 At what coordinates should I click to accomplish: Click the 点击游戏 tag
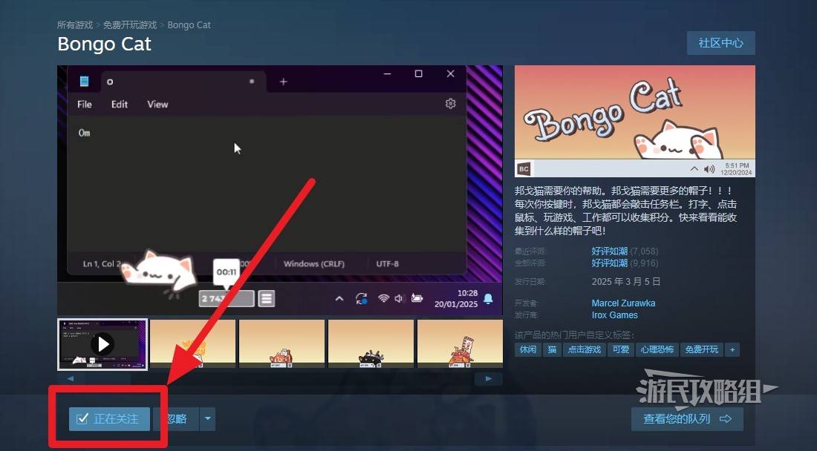[584, 349]
